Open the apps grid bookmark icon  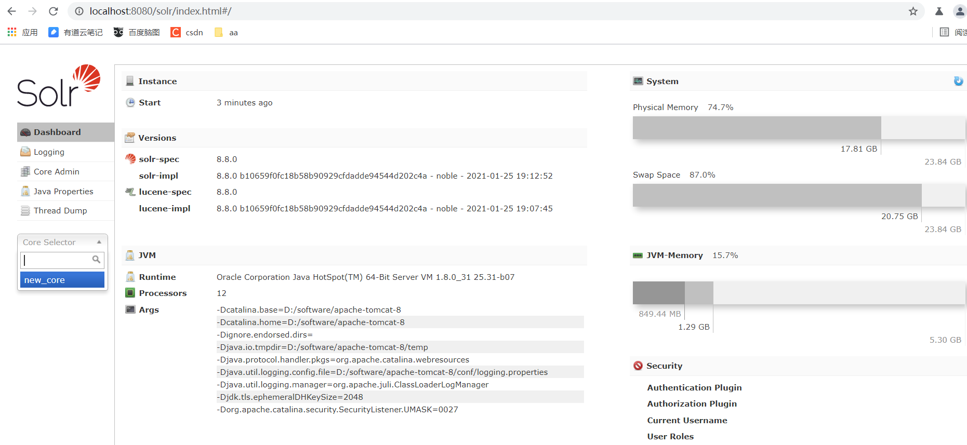pyautogui.click(x=12, y=32)
